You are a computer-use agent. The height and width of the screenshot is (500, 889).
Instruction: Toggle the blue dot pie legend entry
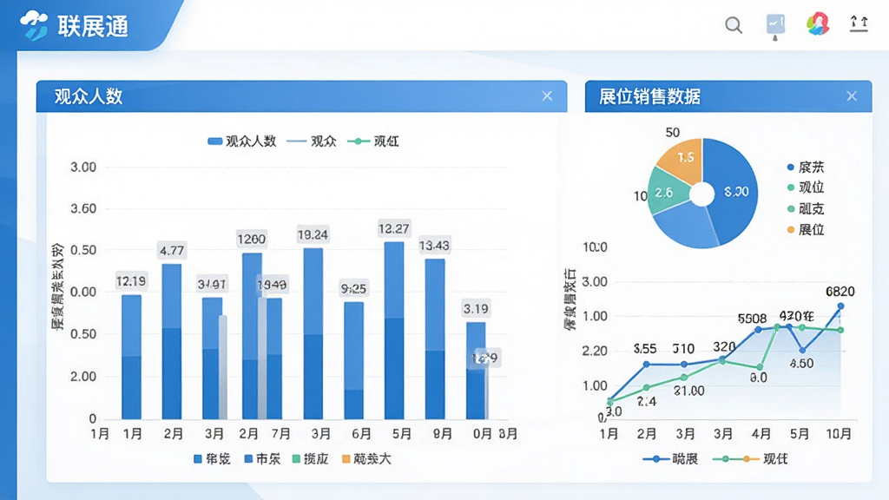806,168
